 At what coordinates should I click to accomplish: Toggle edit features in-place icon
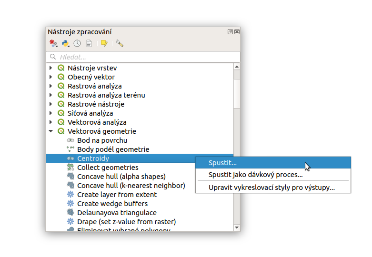(x=104, y=43)
